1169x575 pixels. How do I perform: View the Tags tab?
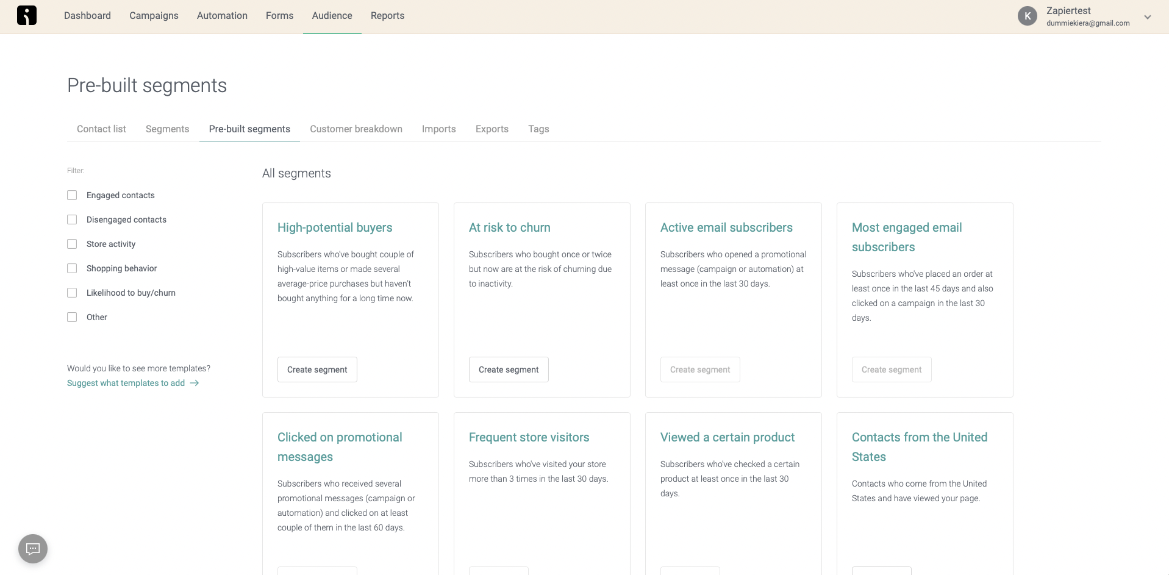pyautogui.click(x=538, y=129)
